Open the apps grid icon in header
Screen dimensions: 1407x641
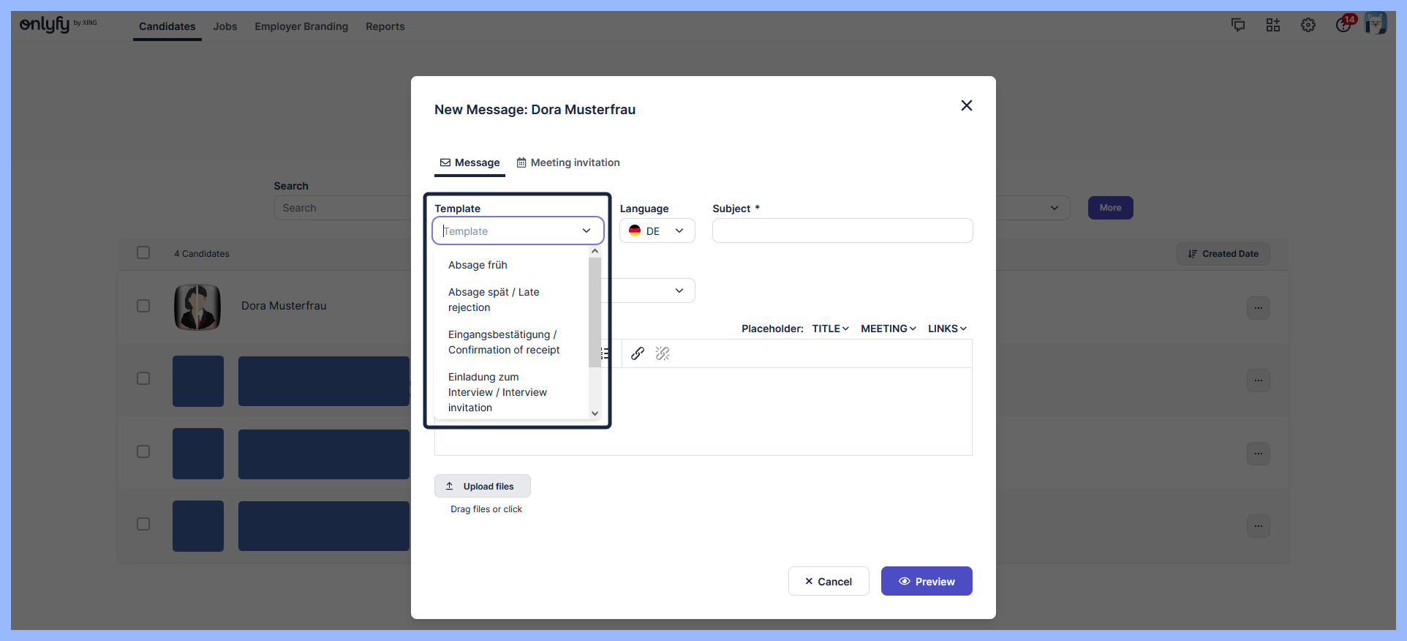pos(1273,25)
